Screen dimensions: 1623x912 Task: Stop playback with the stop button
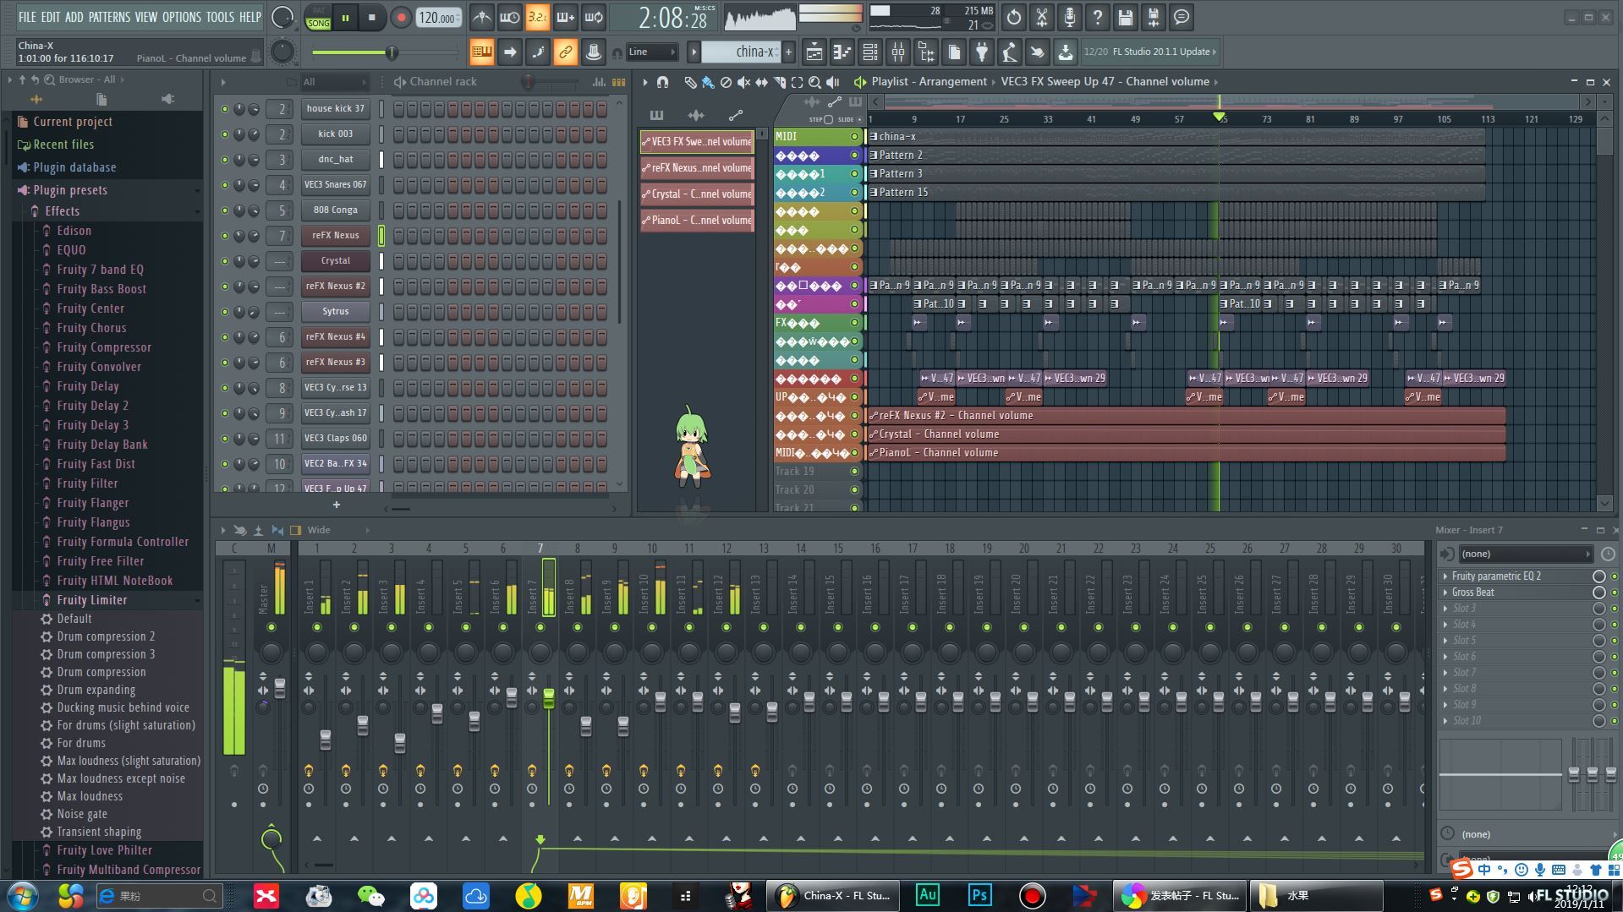tap(371, 18)
